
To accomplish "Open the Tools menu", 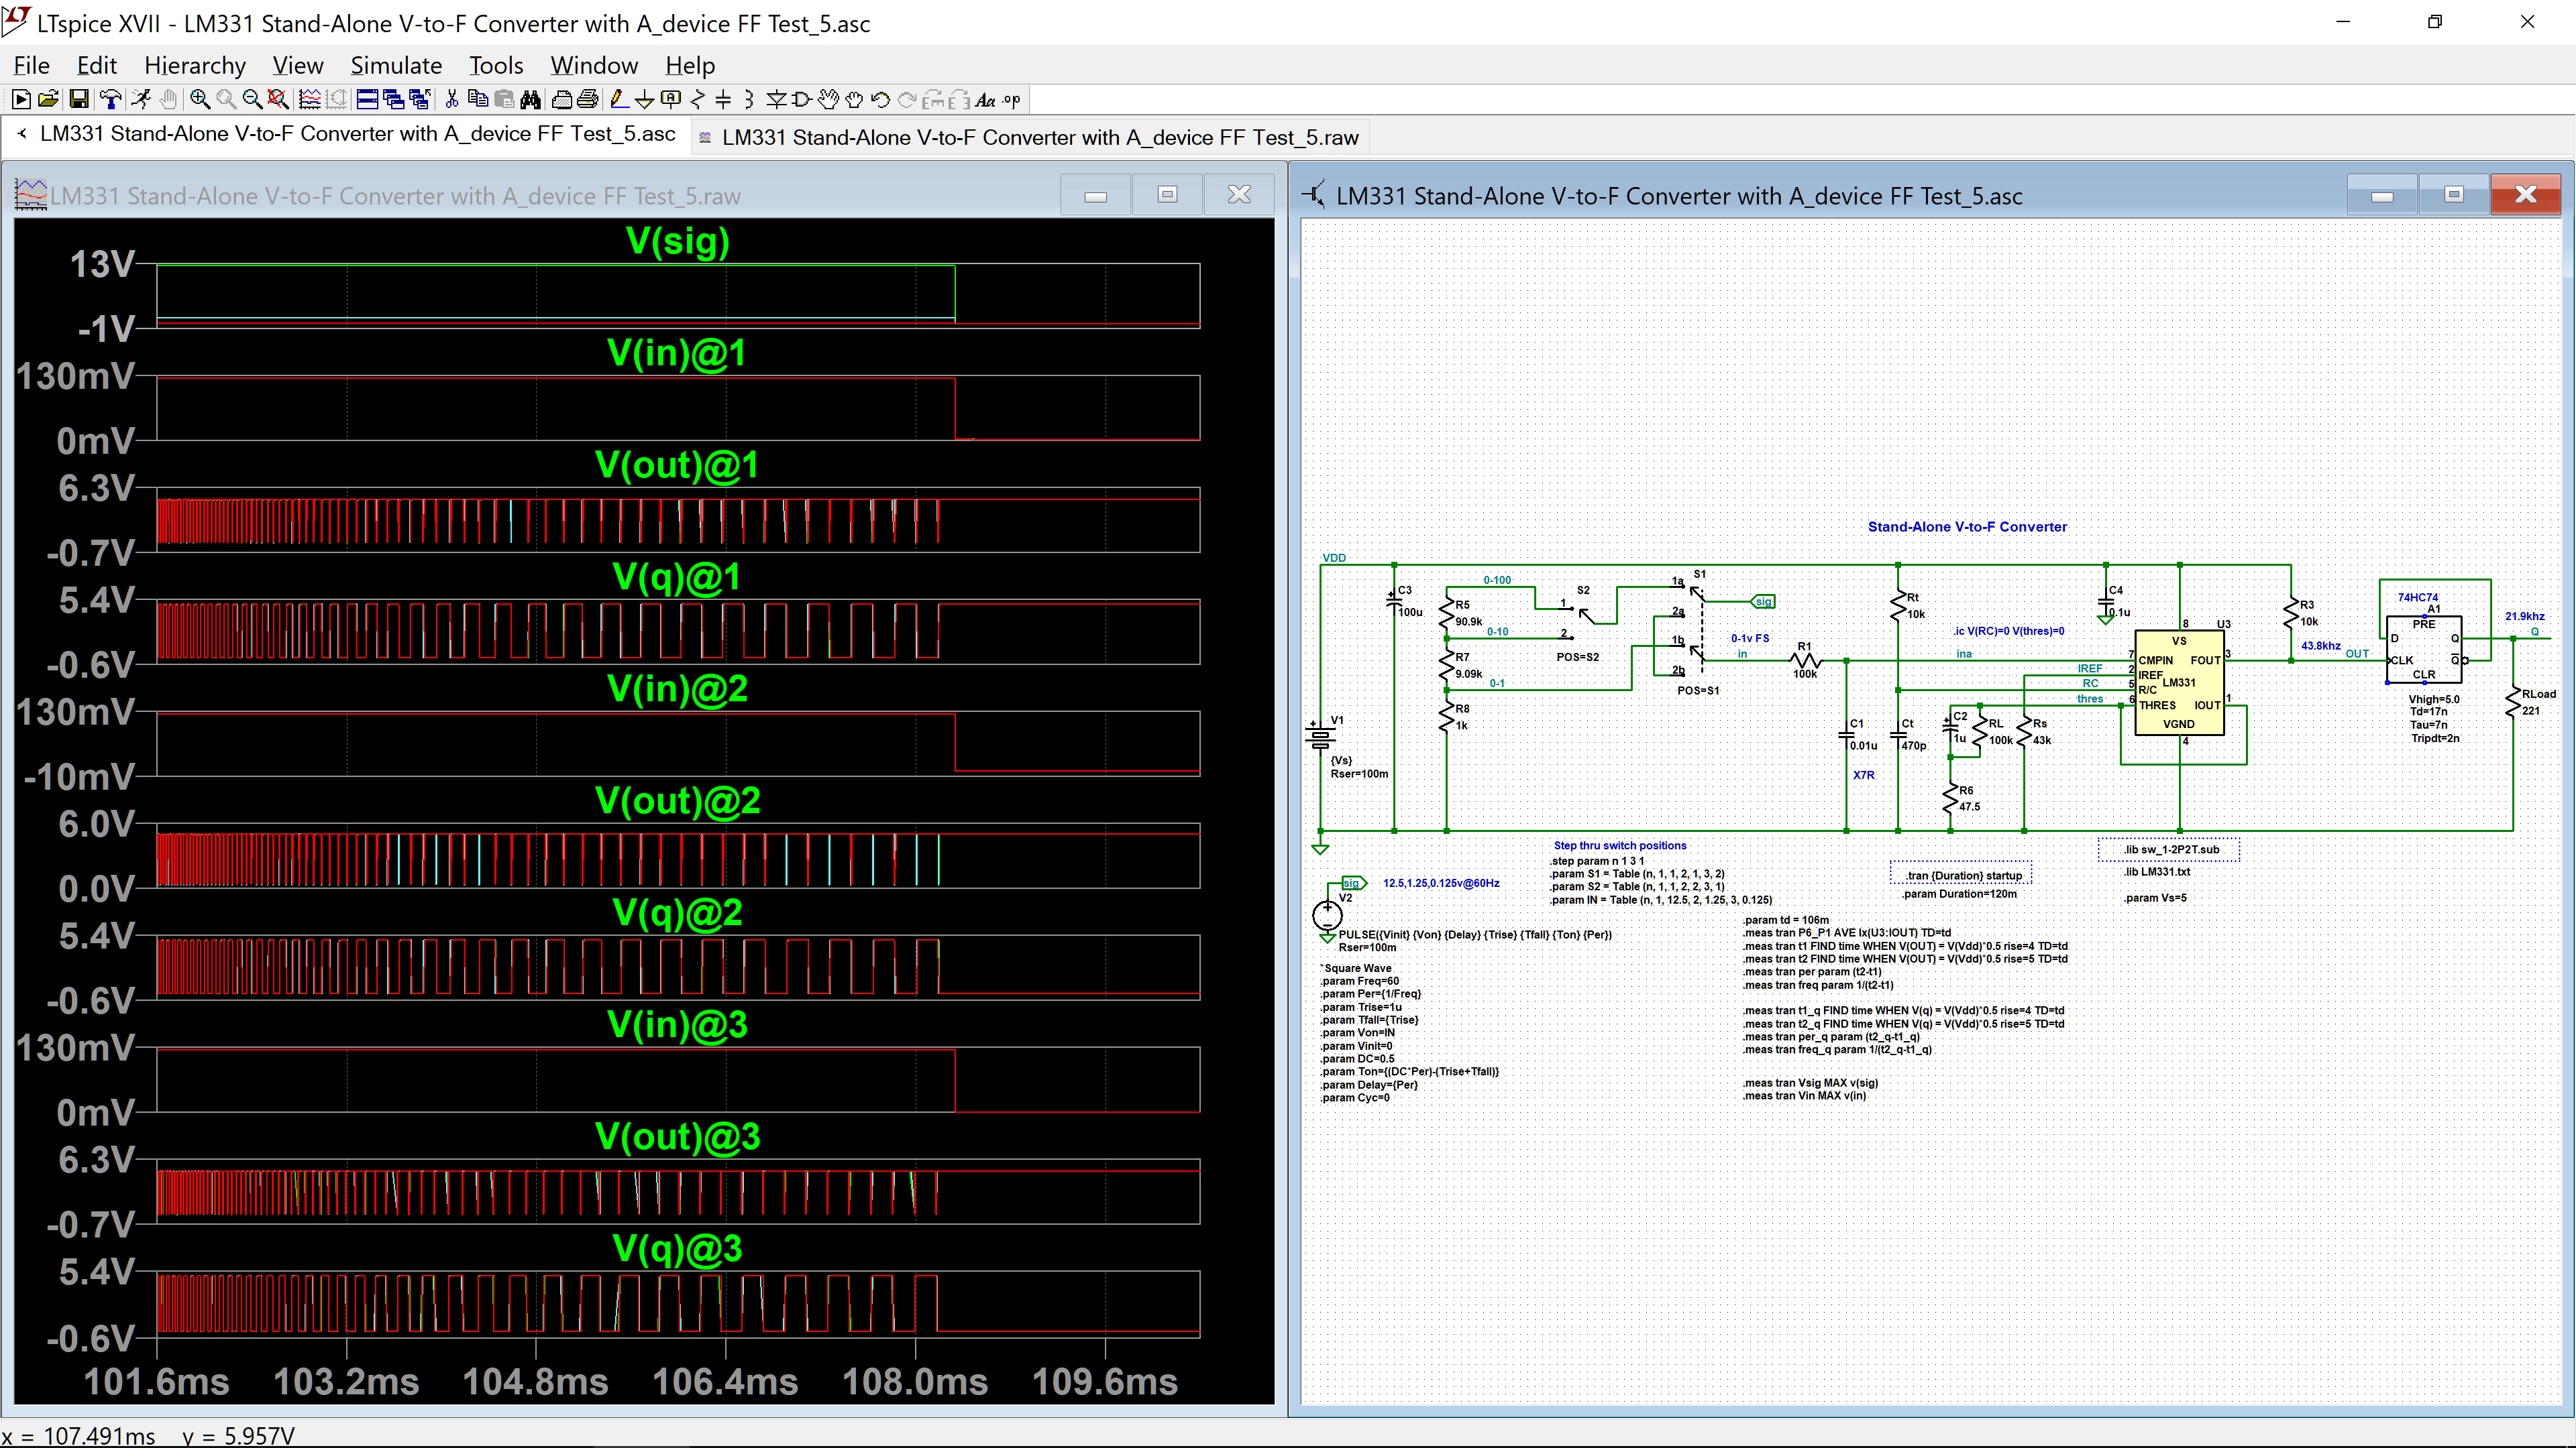I will click(x=496, y=65).
